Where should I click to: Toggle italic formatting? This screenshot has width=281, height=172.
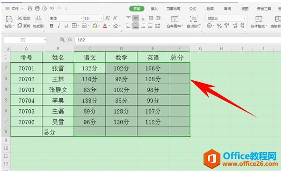59,26
